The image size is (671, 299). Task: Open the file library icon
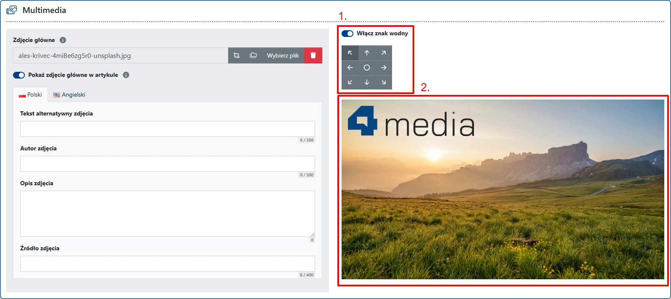point(253,55)
